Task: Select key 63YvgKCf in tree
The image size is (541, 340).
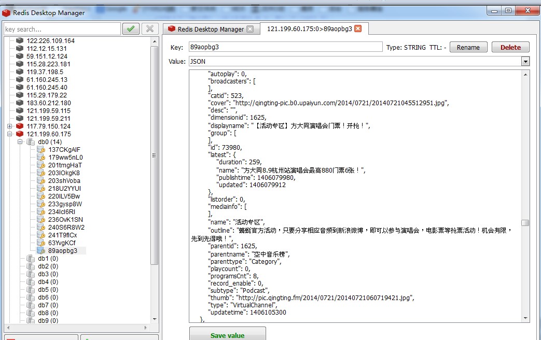Action: click(x=62, y=243)
